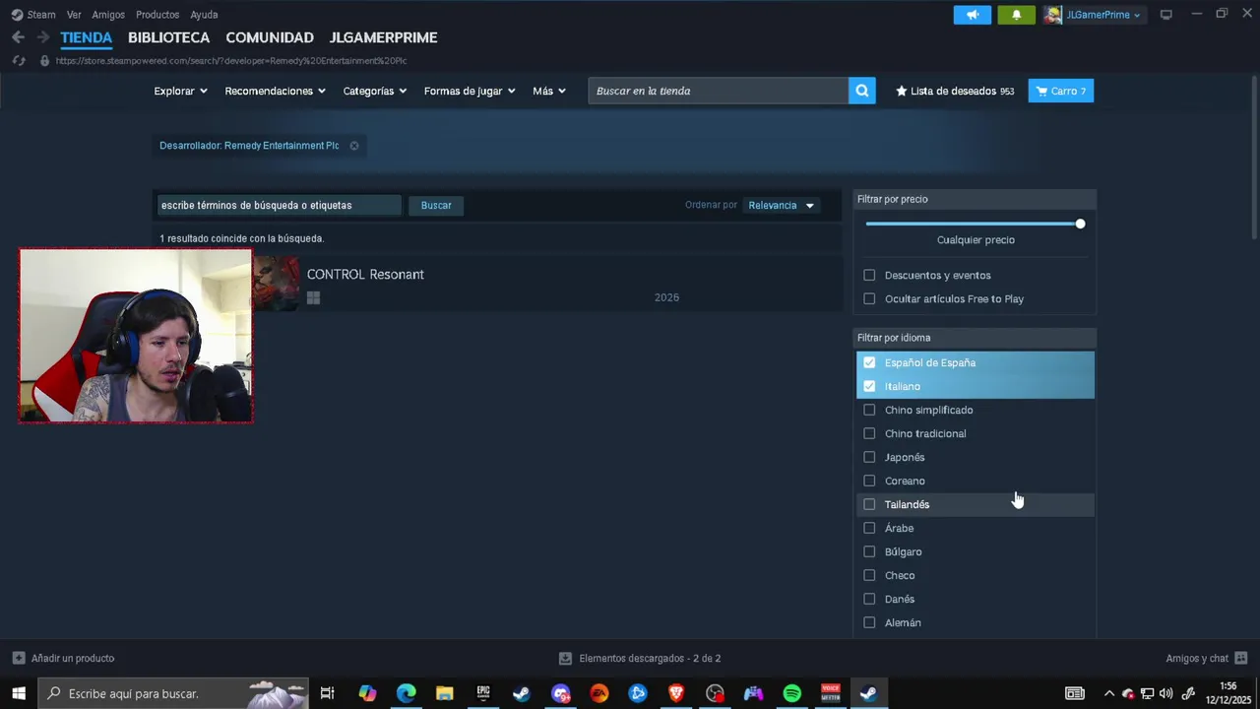Click the Buscar en la tienda field
Screen dimensions: 1260x709
click(x=718, y=91)
